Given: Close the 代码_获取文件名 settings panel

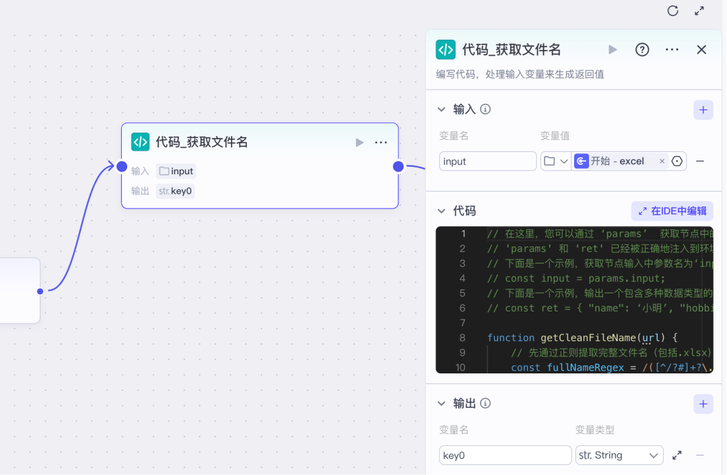Looking at the screenshot, I should coord(701,50).
